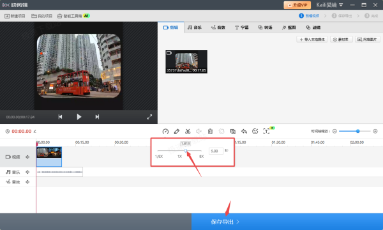Open the AI text recognition tool
Image resolution: width=383 pixels, height=230 pixels.
266,132
